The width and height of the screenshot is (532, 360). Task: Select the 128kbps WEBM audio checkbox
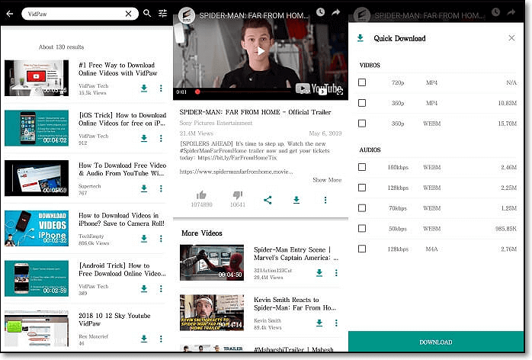click(x=362, y=188)
